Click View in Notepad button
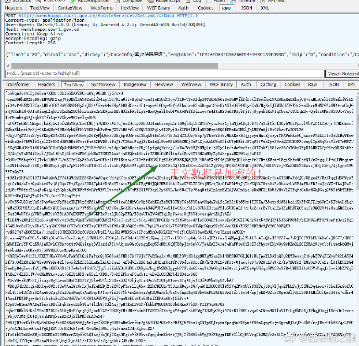Viewport: 359px width, 346px height. [342, 74]
